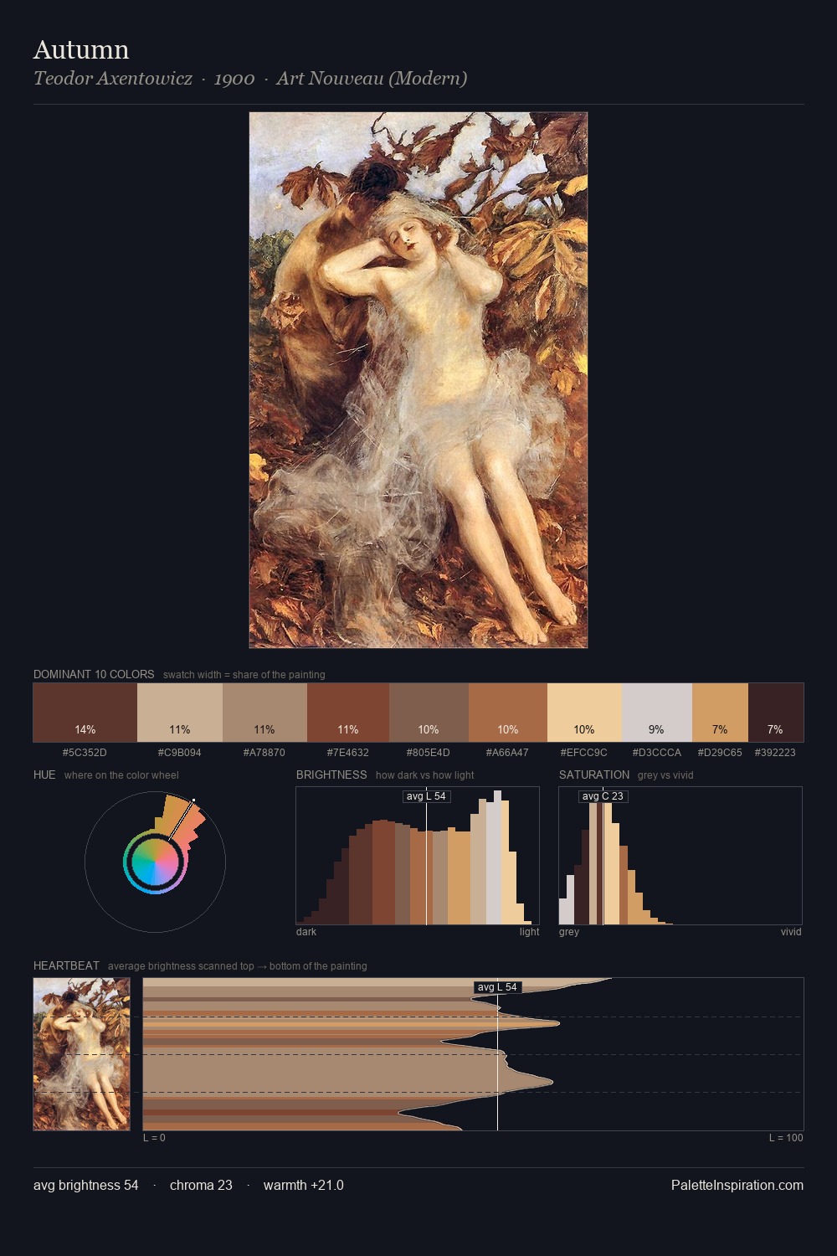This screenshot has width=837, height=1256.
Task: Click the main Autumn painting image
Action: coord(418,380)
